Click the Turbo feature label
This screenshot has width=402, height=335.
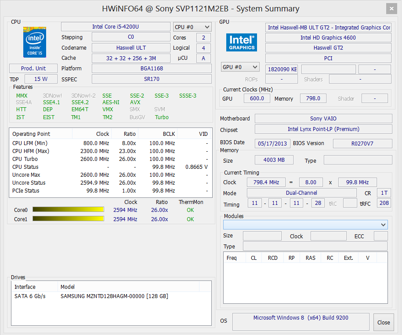[162, 117]
